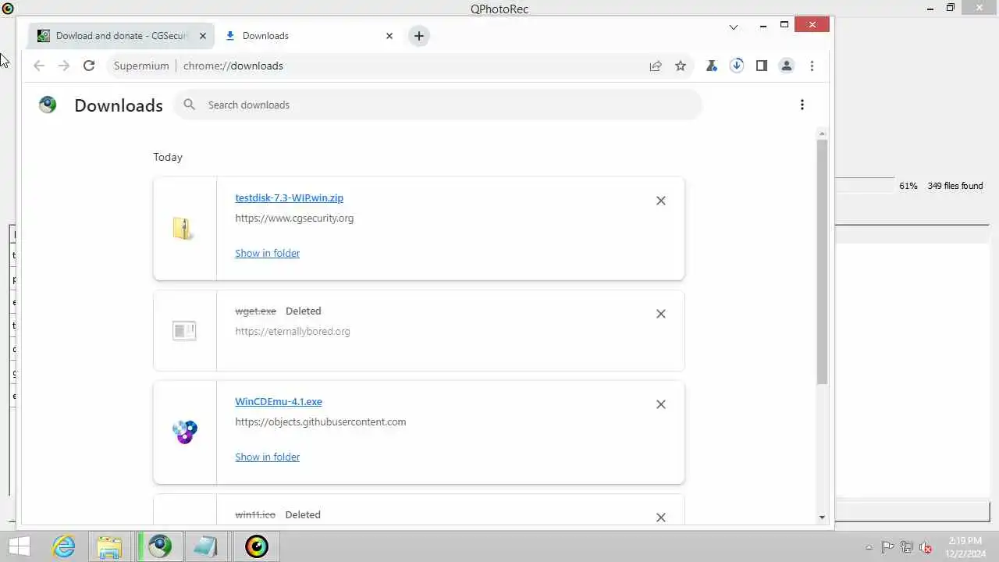Switch to Download and donate CGSecurity tab

[121, 36]
